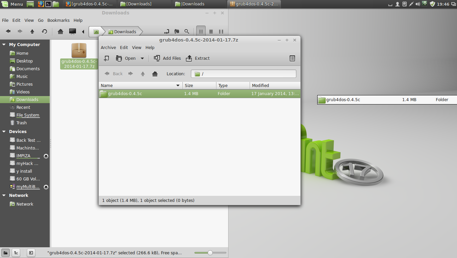This screenshot has width=457, height=258.
Task: Reload the Downloads folder view
Action: (44, 31)
